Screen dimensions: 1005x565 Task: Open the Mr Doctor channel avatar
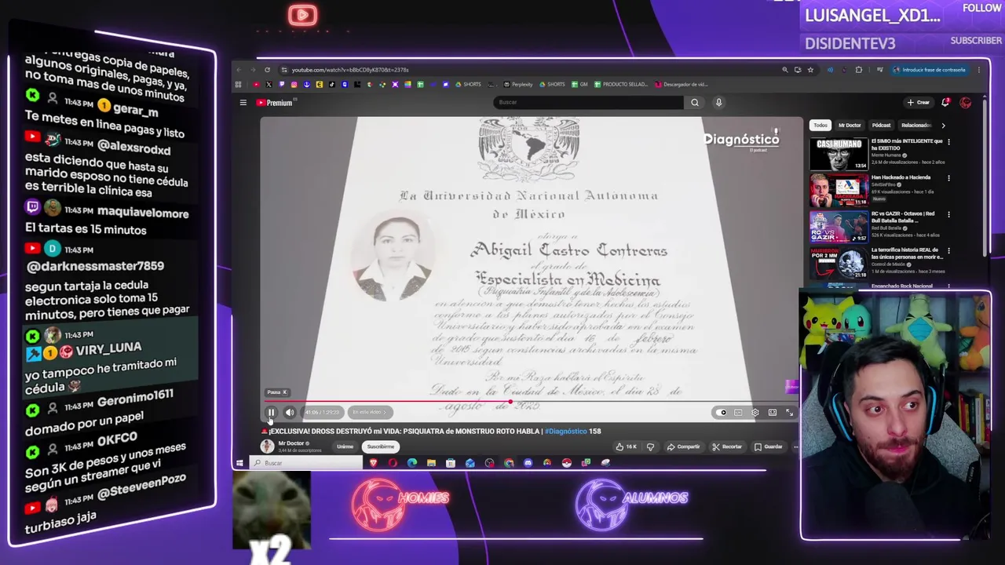point(267,447)
